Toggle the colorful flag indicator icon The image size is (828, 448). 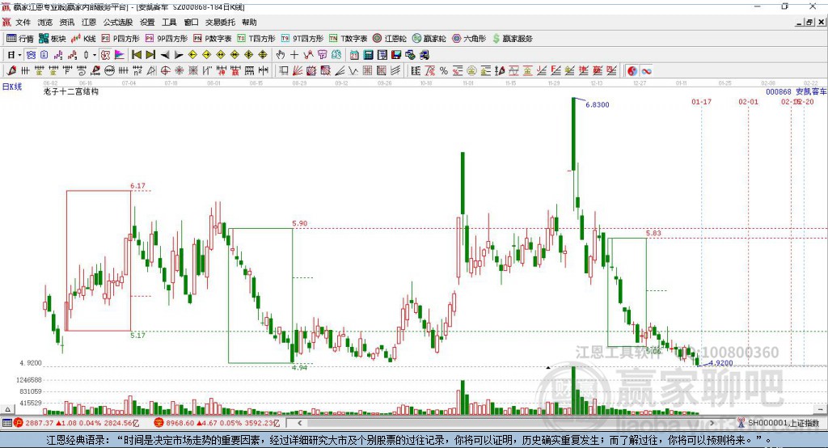click(x=120, y=54)
